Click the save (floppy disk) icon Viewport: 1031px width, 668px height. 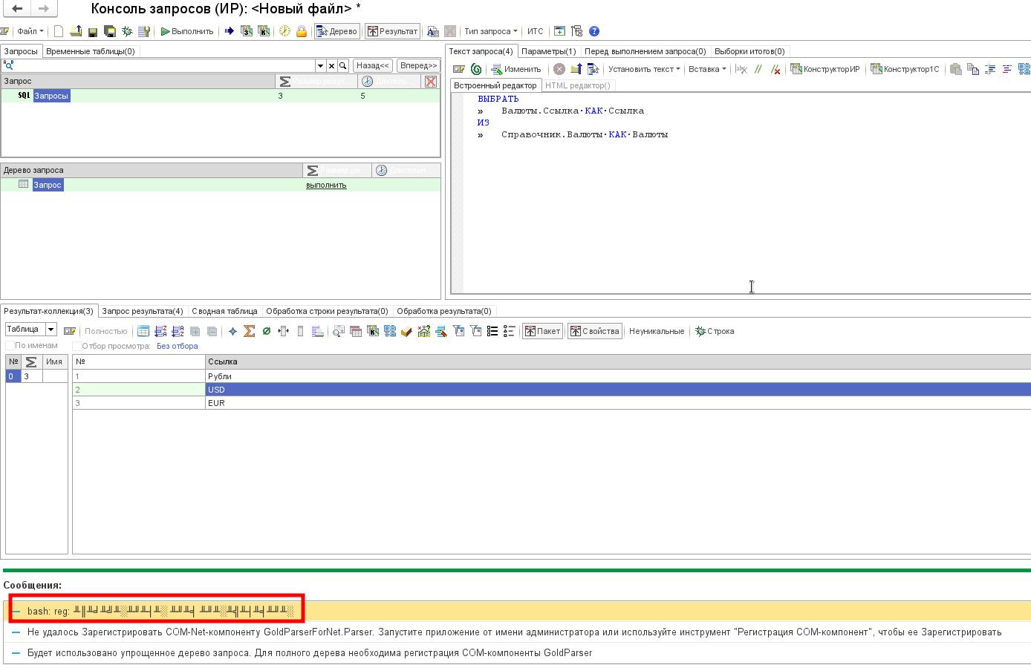pyautogui.click(x=93, y=31)
